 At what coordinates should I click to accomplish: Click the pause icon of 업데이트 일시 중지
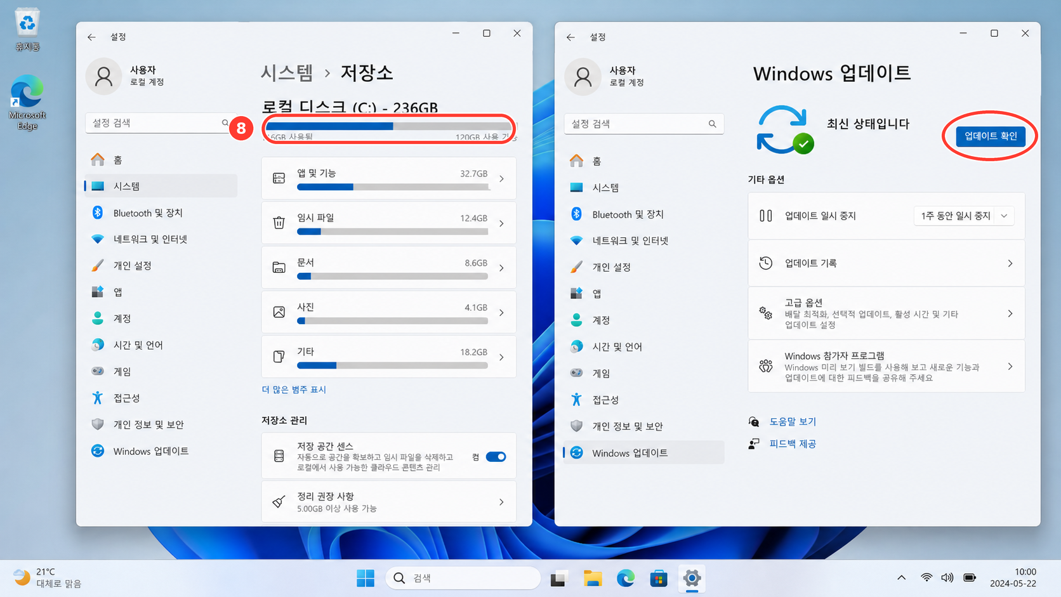pyautogui.click(x=766, y=216)
